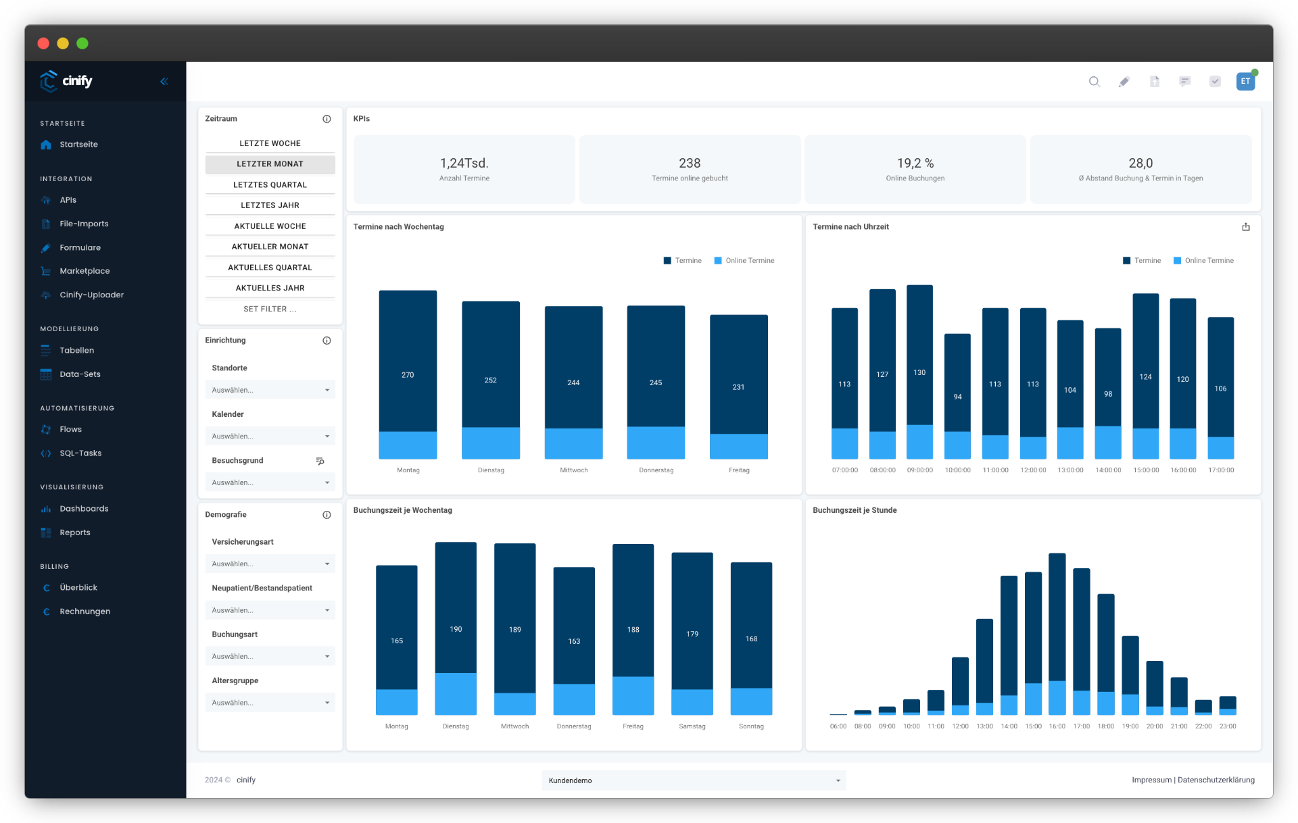Click the Impressum link
The image size is (1298, 823).
[1151, 780]
